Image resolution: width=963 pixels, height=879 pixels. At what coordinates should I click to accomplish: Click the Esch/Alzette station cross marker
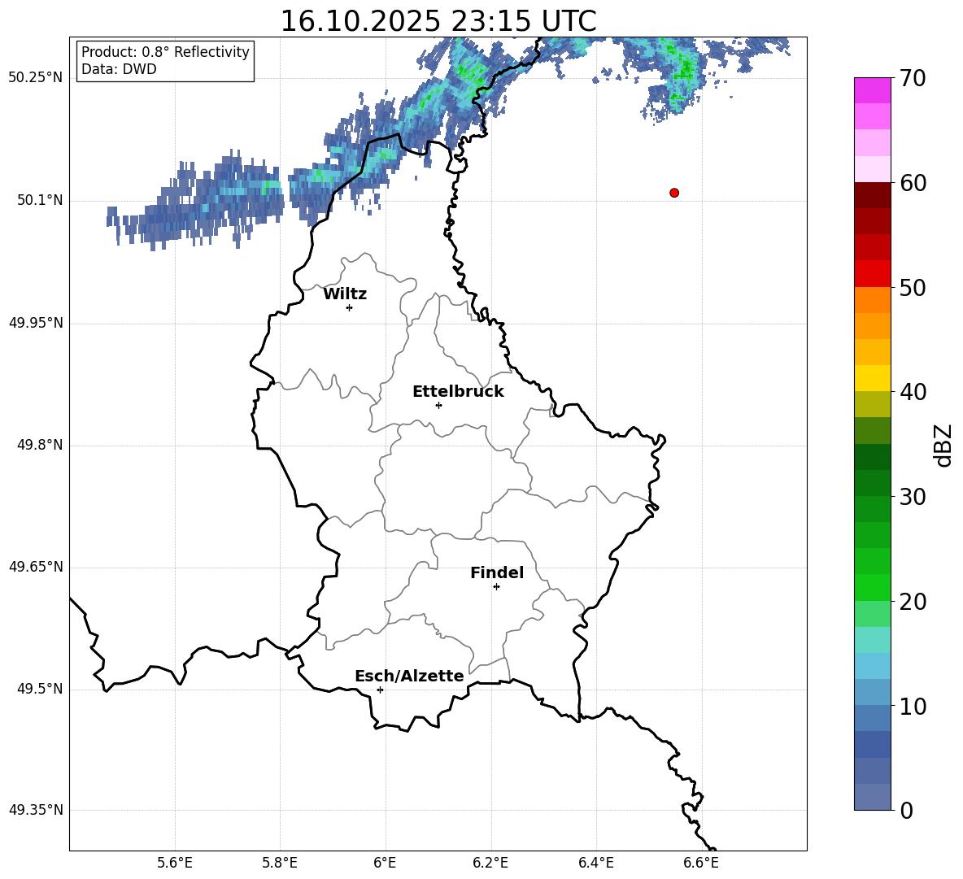tap(380, 690)
